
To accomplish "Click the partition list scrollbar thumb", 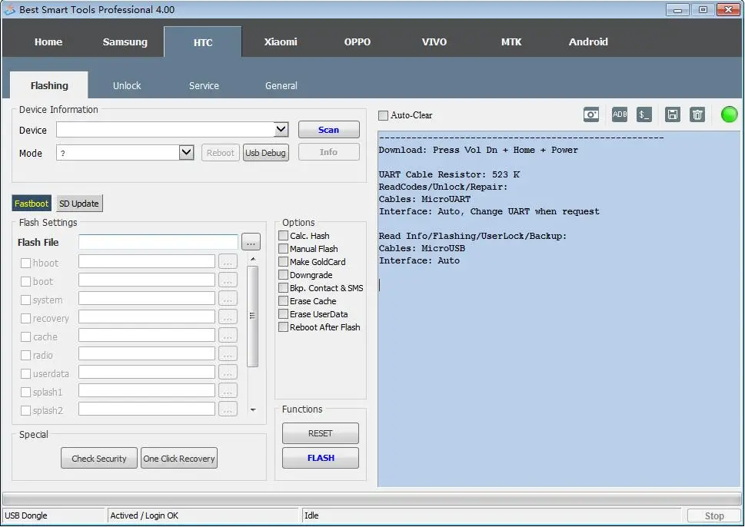I will [253, 317].
